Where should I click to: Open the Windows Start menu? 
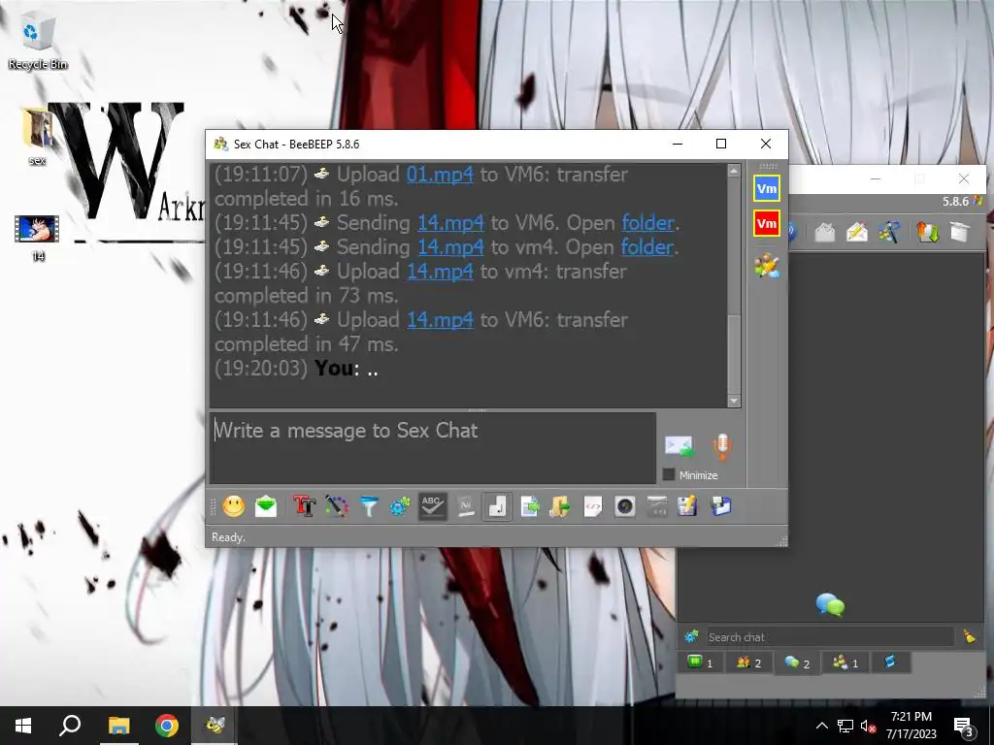[x=23, y=726]
